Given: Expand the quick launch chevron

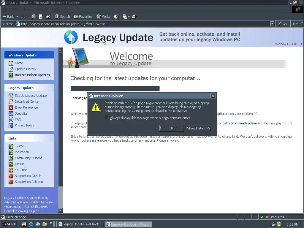Looking at the screenshot, I should point(51,223).
